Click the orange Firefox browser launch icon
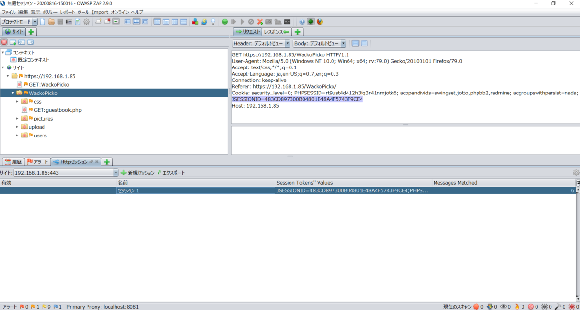Image resolution: width=580 pixels, height=310 pixels. (x=319, y=22)
